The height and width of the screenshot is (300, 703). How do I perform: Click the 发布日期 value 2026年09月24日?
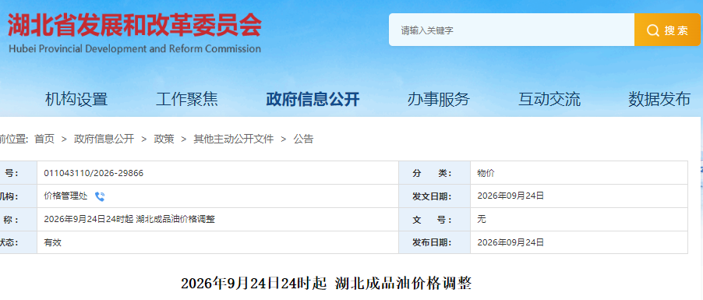510,242
